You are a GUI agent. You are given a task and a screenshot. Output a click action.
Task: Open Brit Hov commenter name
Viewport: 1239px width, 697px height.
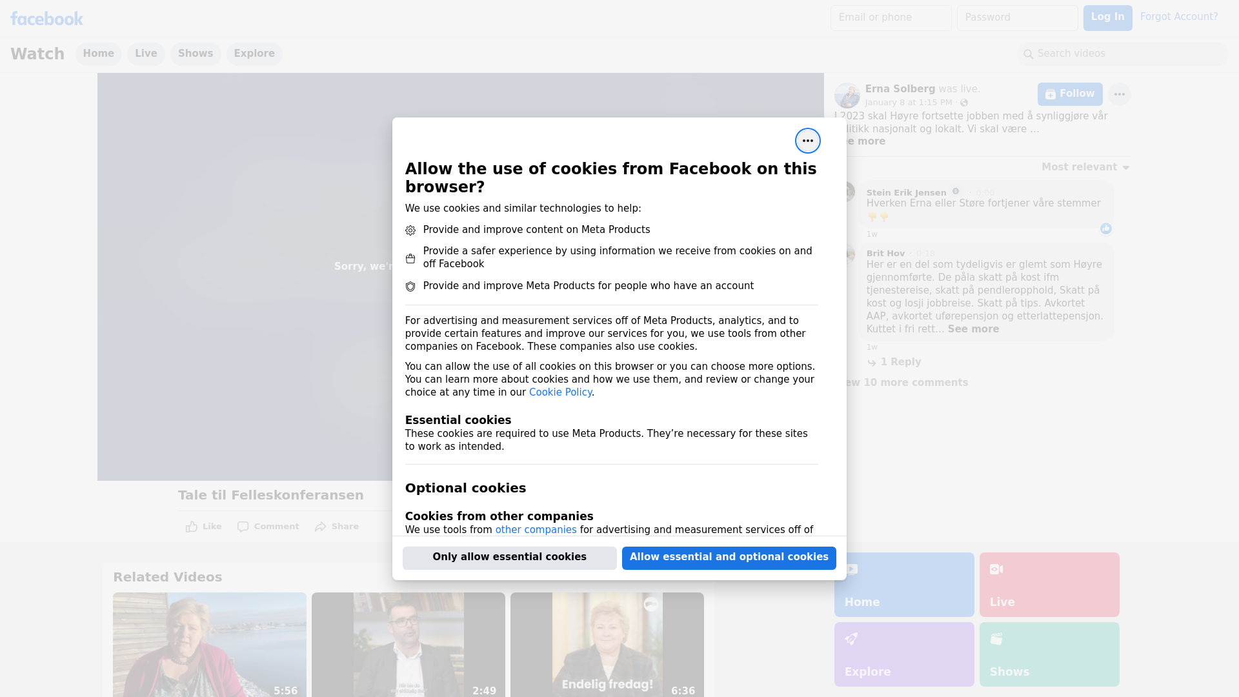click(x=885, y=254)
